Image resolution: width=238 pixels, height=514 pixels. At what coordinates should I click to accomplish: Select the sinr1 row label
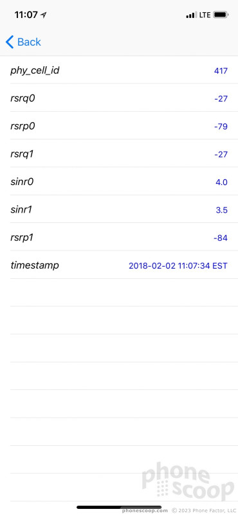(21, 210)
